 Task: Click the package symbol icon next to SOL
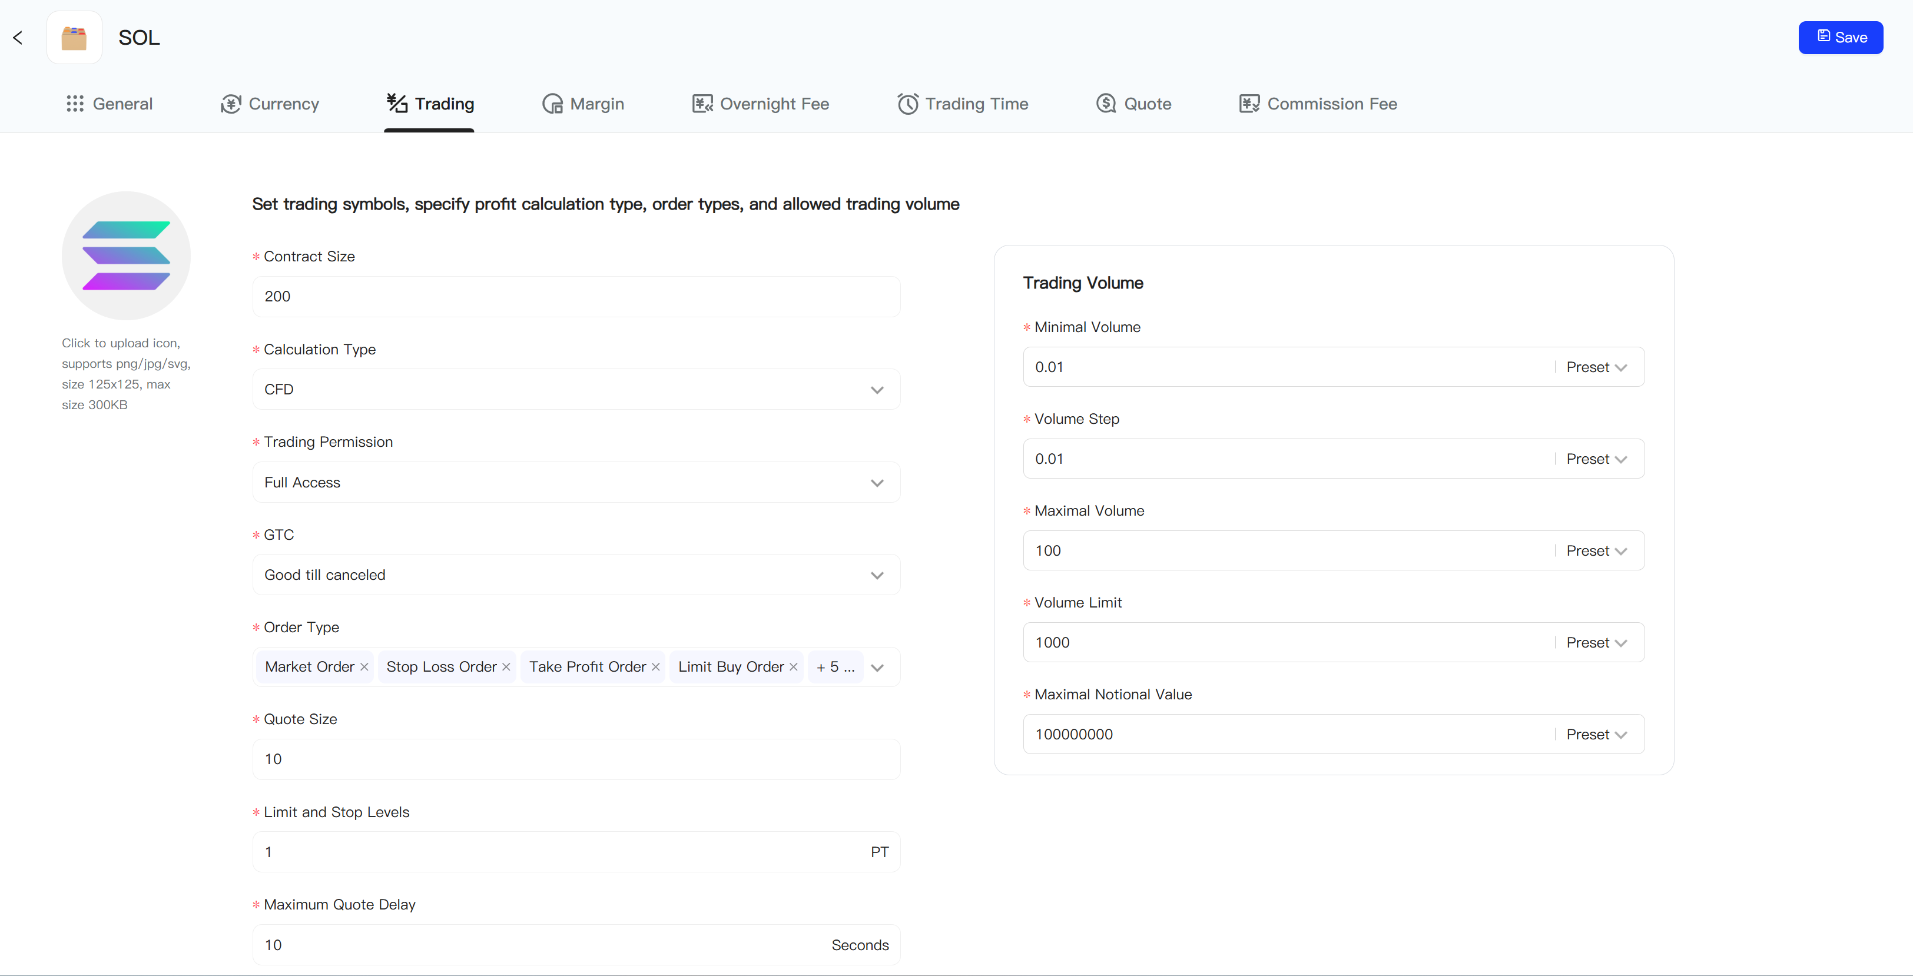[74, 37]
